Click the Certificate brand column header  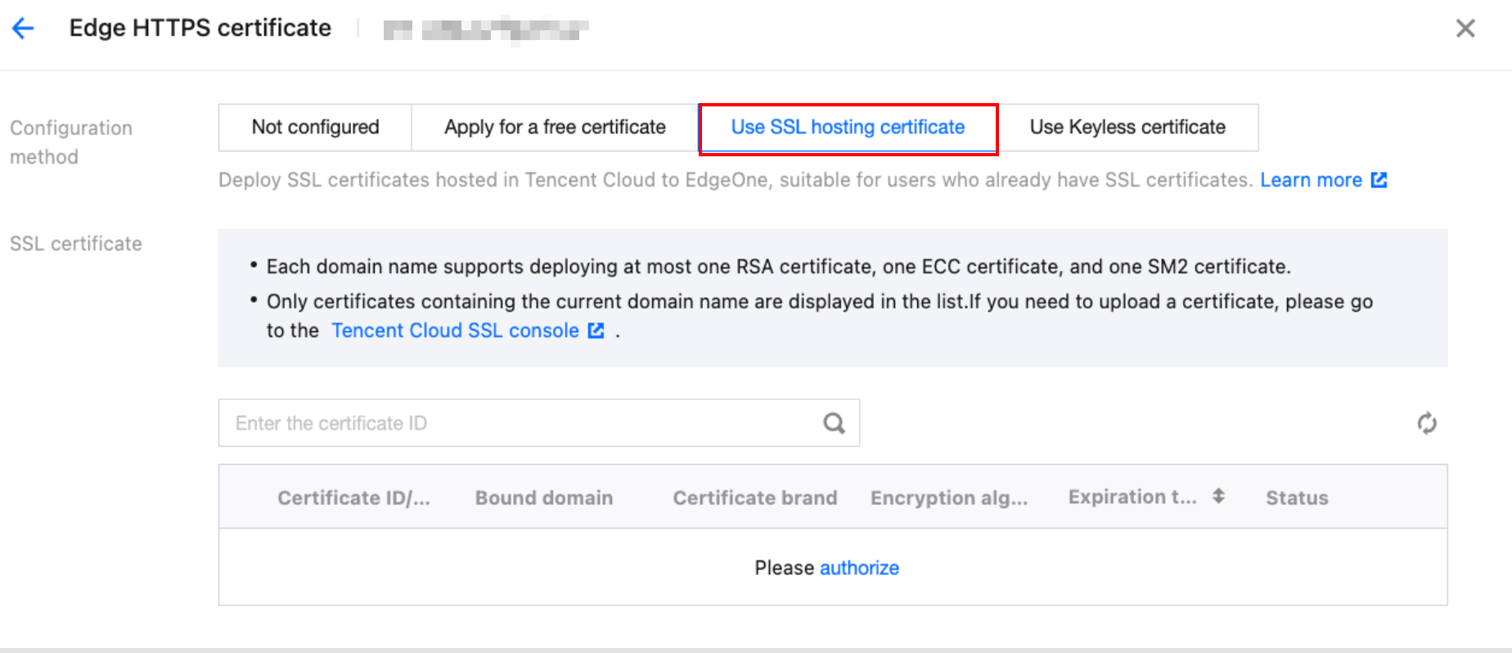click(754, 498)
